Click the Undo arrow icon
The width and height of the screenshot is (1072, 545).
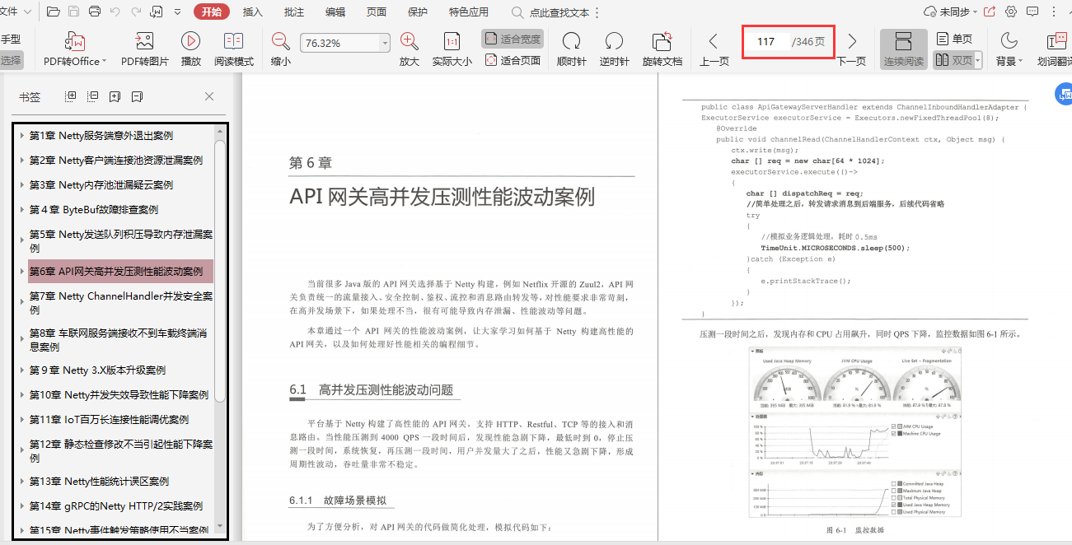[115, 12]
